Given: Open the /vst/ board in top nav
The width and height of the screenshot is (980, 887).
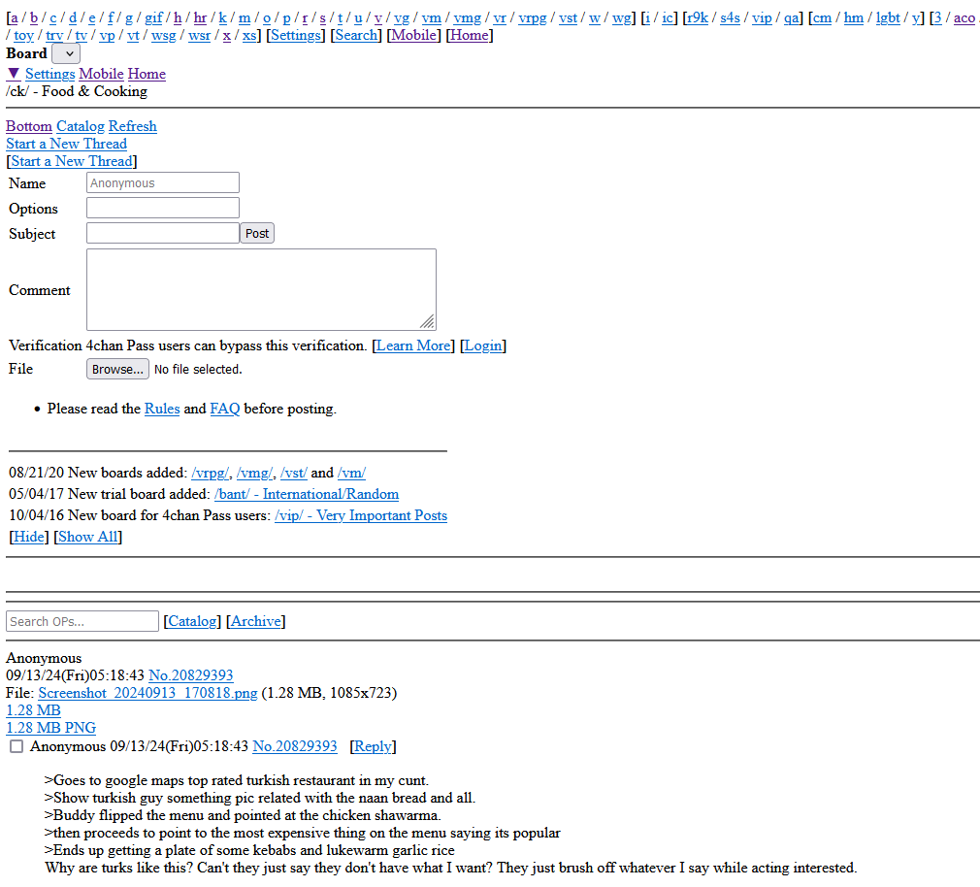Looking at the screenshot, I should click(569, 17).
